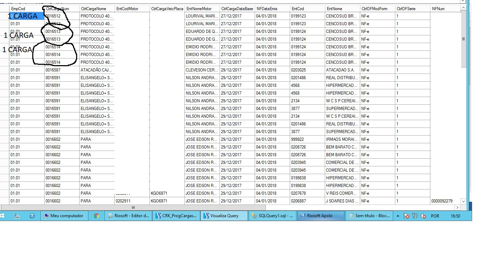Switch to CRK_ProgCargas taskbar window
Image resolution: width=477 pixels, height=269 pixels.
[x=176, y=216]
